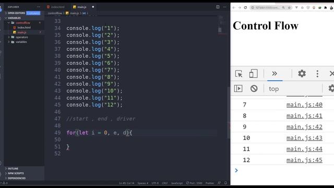Click the errors and warnings status indicator
The height and width of the screenshot is (188, 334).
click(4, 183)
